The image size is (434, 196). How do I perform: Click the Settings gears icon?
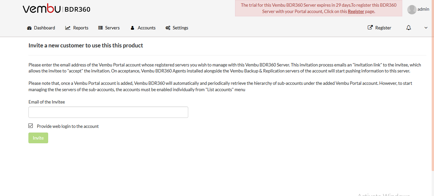(x=168, y=28)
